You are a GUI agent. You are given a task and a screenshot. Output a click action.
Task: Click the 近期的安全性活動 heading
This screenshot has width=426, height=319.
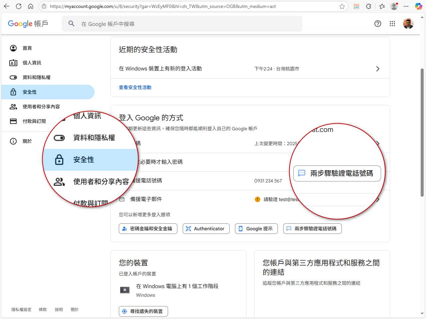click(148, 50)
